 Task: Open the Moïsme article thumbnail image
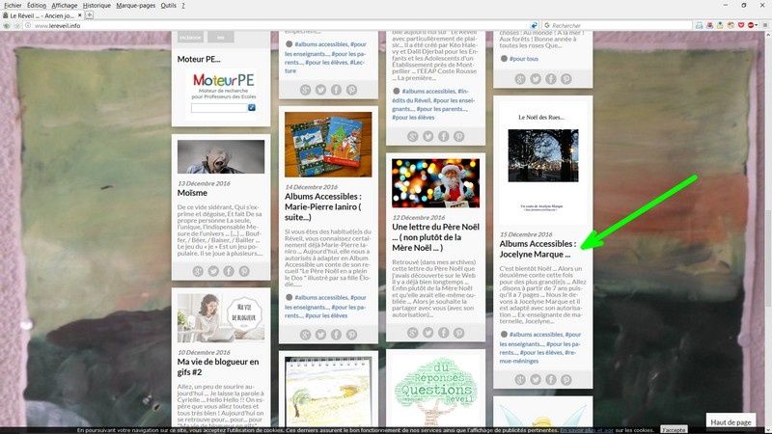pyautogui.click(x=221, y=156)
